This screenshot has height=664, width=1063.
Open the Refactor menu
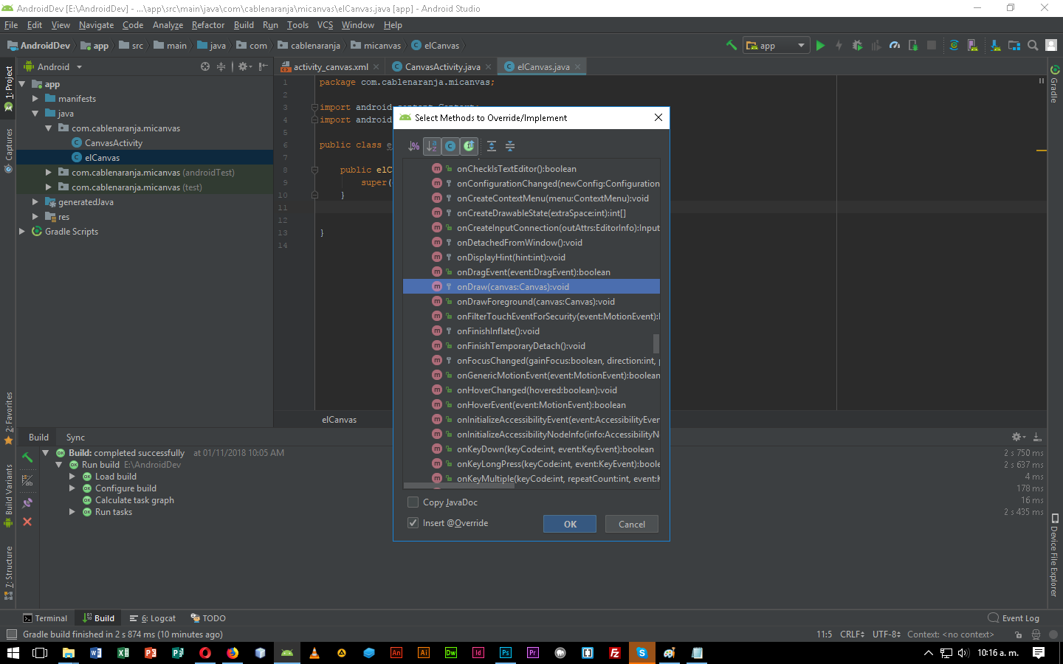208,25
